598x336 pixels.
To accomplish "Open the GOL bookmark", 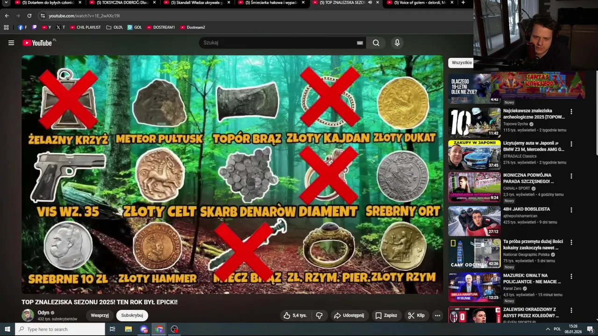I will click(135, 27).
